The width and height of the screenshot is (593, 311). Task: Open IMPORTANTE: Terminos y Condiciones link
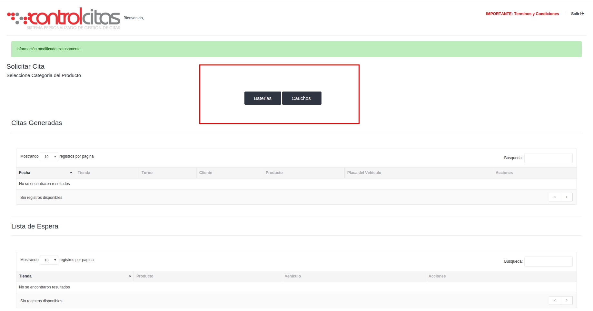[x=522, y=14]
